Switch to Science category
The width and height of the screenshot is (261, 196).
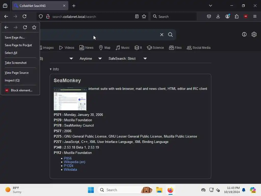click(155, 48)
